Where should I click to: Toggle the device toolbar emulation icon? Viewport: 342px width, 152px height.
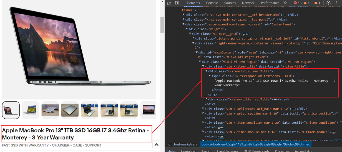[177, 3]
